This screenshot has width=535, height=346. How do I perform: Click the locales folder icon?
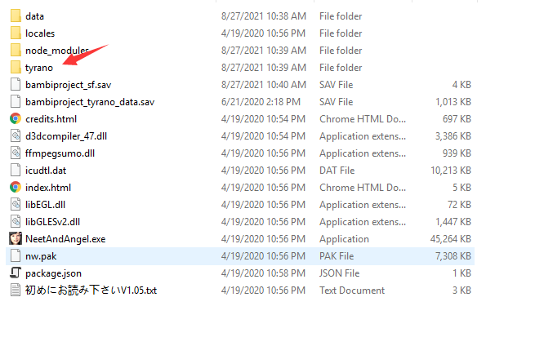coord(16,33)
